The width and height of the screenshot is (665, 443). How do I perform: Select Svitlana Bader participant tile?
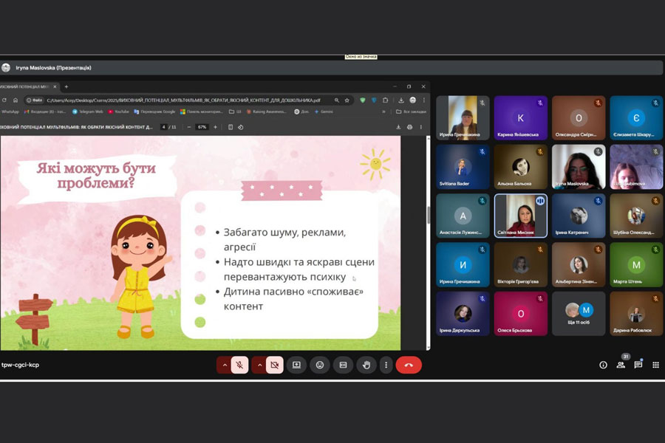pyautogui.click(x=463, y=167)
